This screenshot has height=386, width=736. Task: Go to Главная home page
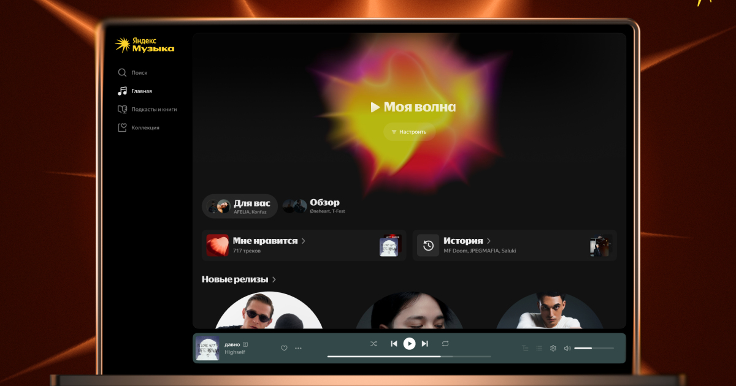pos(135,91)
